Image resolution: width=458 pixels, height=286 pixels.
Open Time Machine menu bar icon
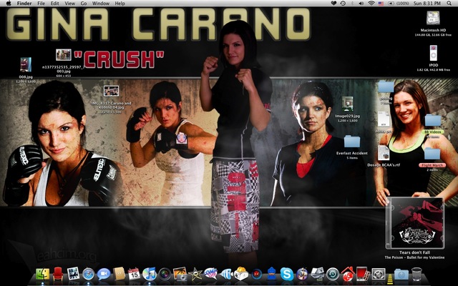tap(343, 3)
